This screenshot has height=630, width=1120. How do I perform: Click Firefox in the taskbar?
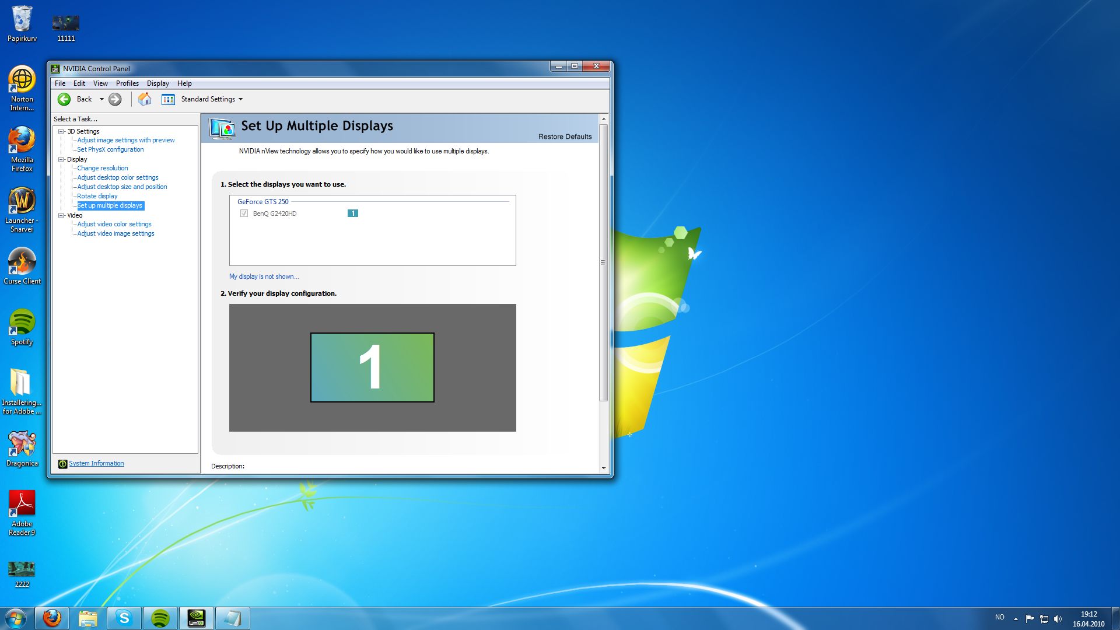pyautogui.click(x=52, y=618)
